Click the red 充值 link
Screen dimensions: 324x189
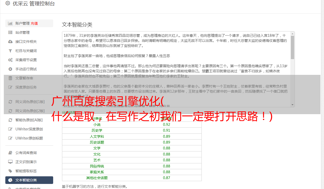[34, 23]
